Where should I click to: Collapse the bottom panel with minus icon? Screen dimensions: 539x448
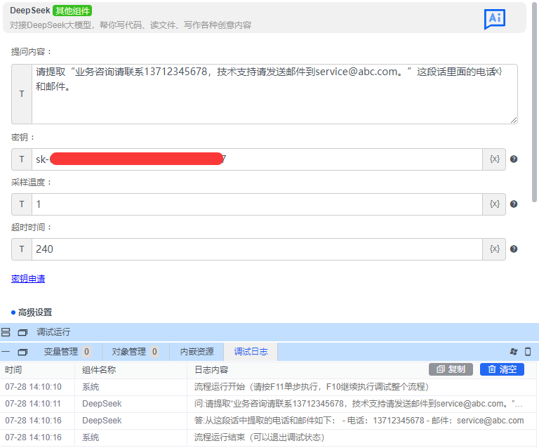pos(6,352)
